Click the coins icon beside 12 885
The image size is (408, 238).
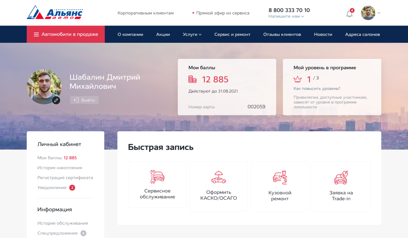192,80
